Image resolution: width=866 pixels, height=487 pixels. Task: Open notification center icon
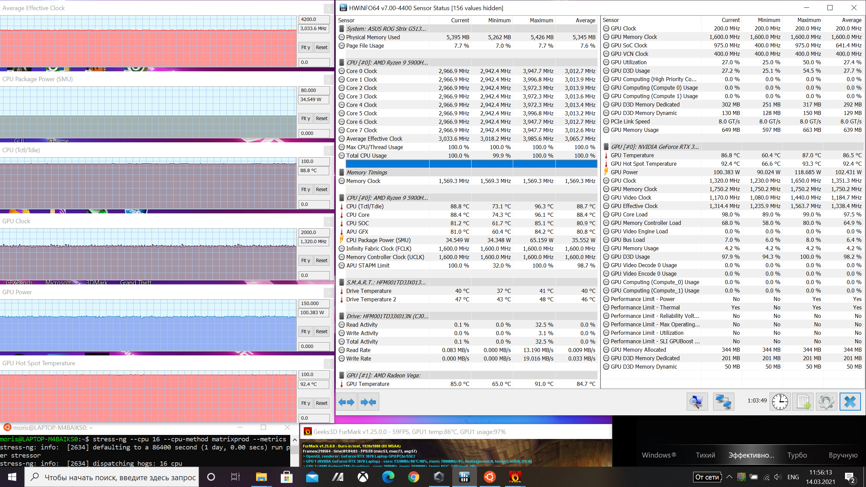pos(850,477)
